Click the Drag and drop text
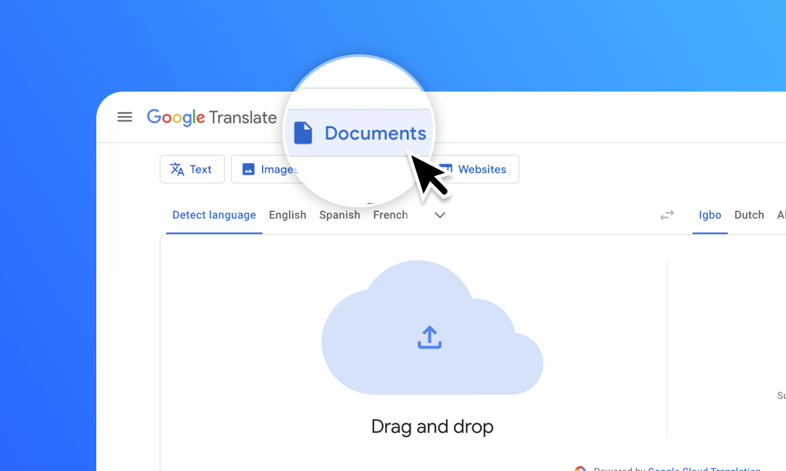This screenshot has width=786, height=471. click(432, 427)
